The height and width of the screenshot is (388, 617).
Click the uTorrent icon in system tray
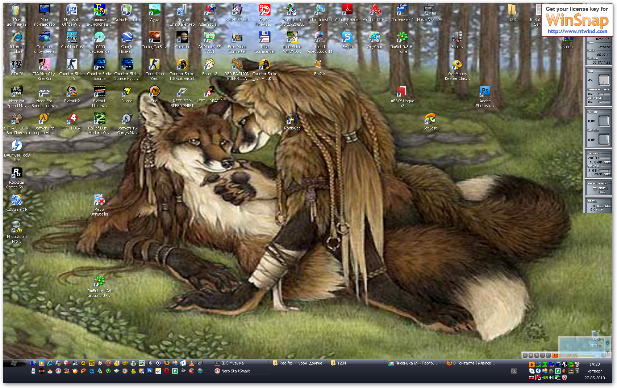558,371
